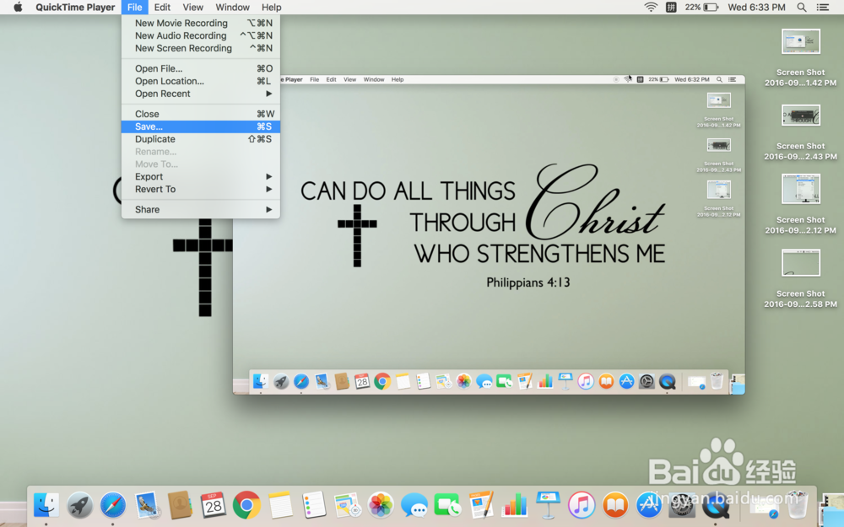Select Screen Shot 2016-09...2.58 PM desktop file
Screen dimensions: 844x527
coord(800,278)
